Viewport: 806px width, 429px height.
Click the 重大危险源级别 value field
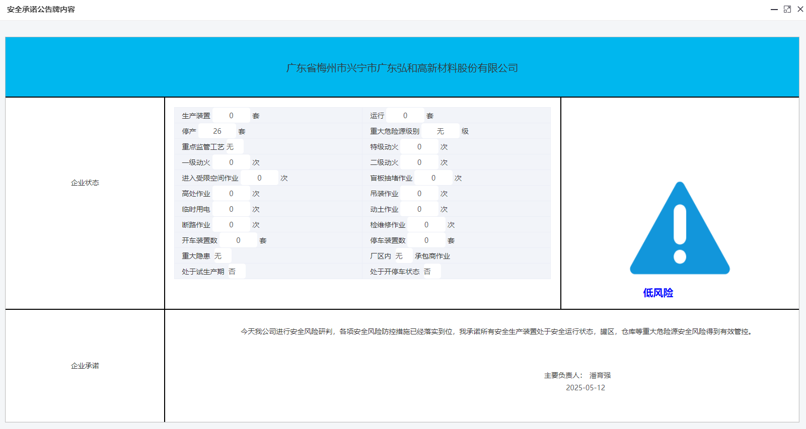coord(441,131)
